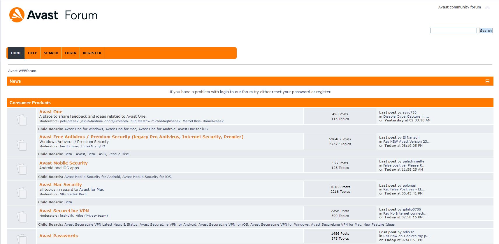View moderator jakub.bednar's profile
This screenshot has width=499, height=244.
click(92, 121)
